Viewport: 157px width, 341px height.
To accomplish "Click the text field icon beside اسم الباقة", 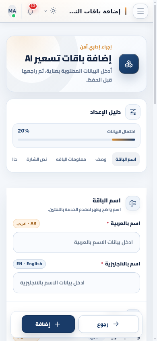I will [133, 203].
